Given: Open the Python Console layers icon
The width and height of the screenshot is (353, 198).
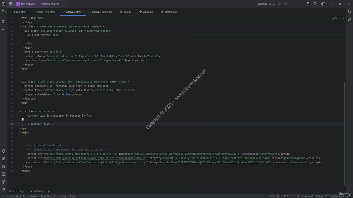Looking at the screenshot, I should click(x=4, y=159).
